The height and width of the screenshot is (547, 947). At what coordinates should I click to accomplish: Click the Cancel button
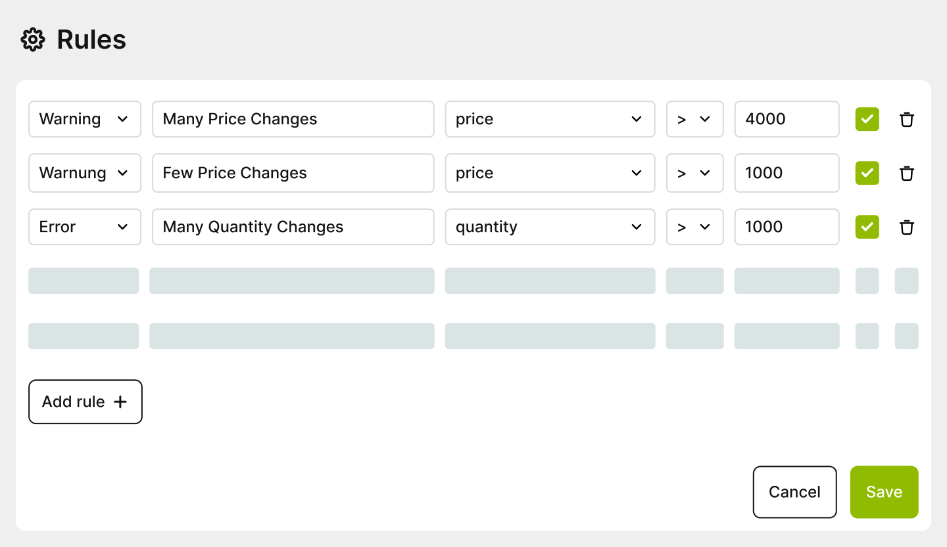[x=794, y=492]
